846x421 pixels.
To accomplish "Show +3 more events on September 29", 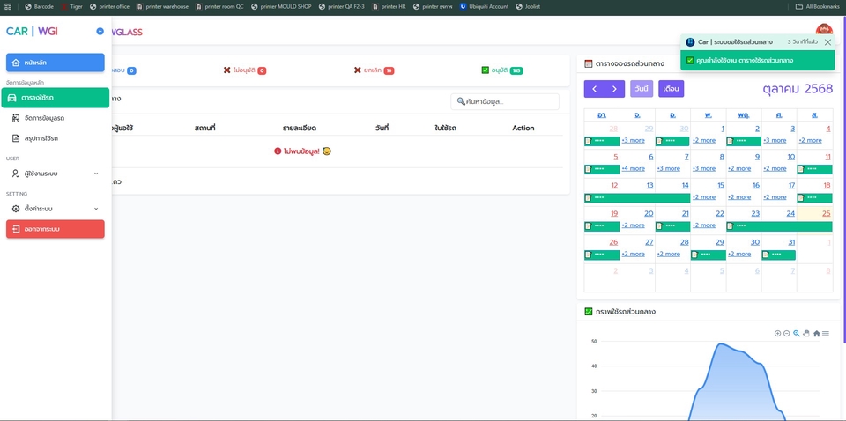I will coord(633,140).
